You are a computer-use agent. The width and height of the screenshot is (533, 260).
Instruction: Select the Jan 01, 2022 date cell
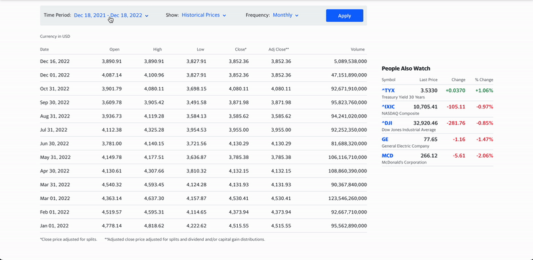(x=55, y=225)
